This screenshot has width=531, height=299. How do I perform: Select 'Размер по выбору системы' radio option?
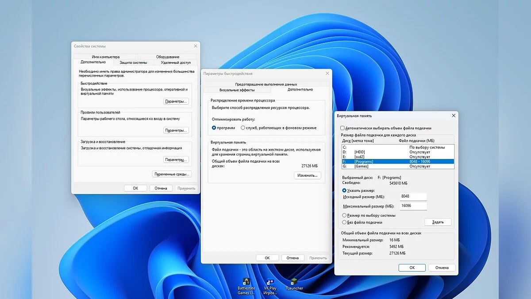pos(345,215)
